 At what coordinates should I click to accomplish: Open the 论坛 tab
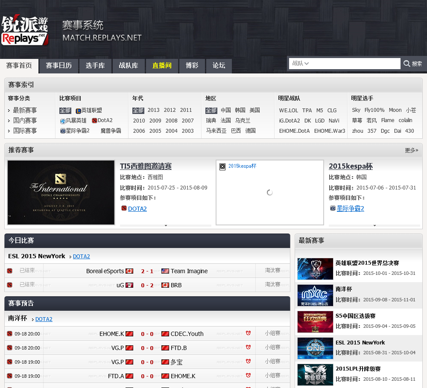(x=219, y=66)
